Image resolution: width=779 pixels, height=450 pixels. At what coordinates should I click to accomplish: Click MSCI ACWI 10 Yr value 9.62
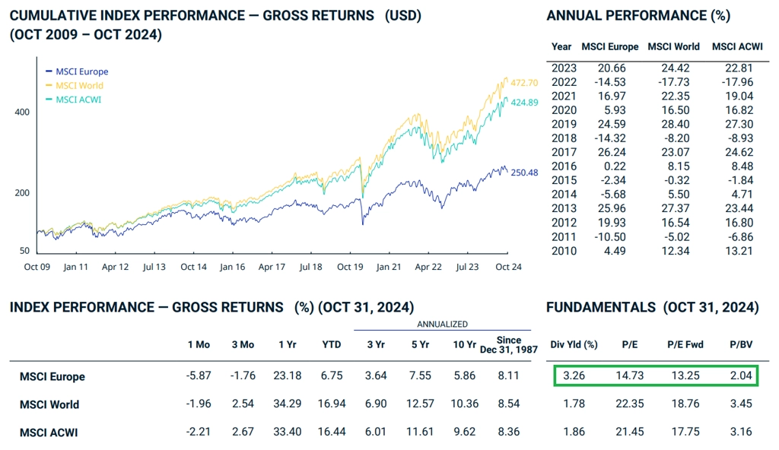pyautogui.click(x=465, y=432)
